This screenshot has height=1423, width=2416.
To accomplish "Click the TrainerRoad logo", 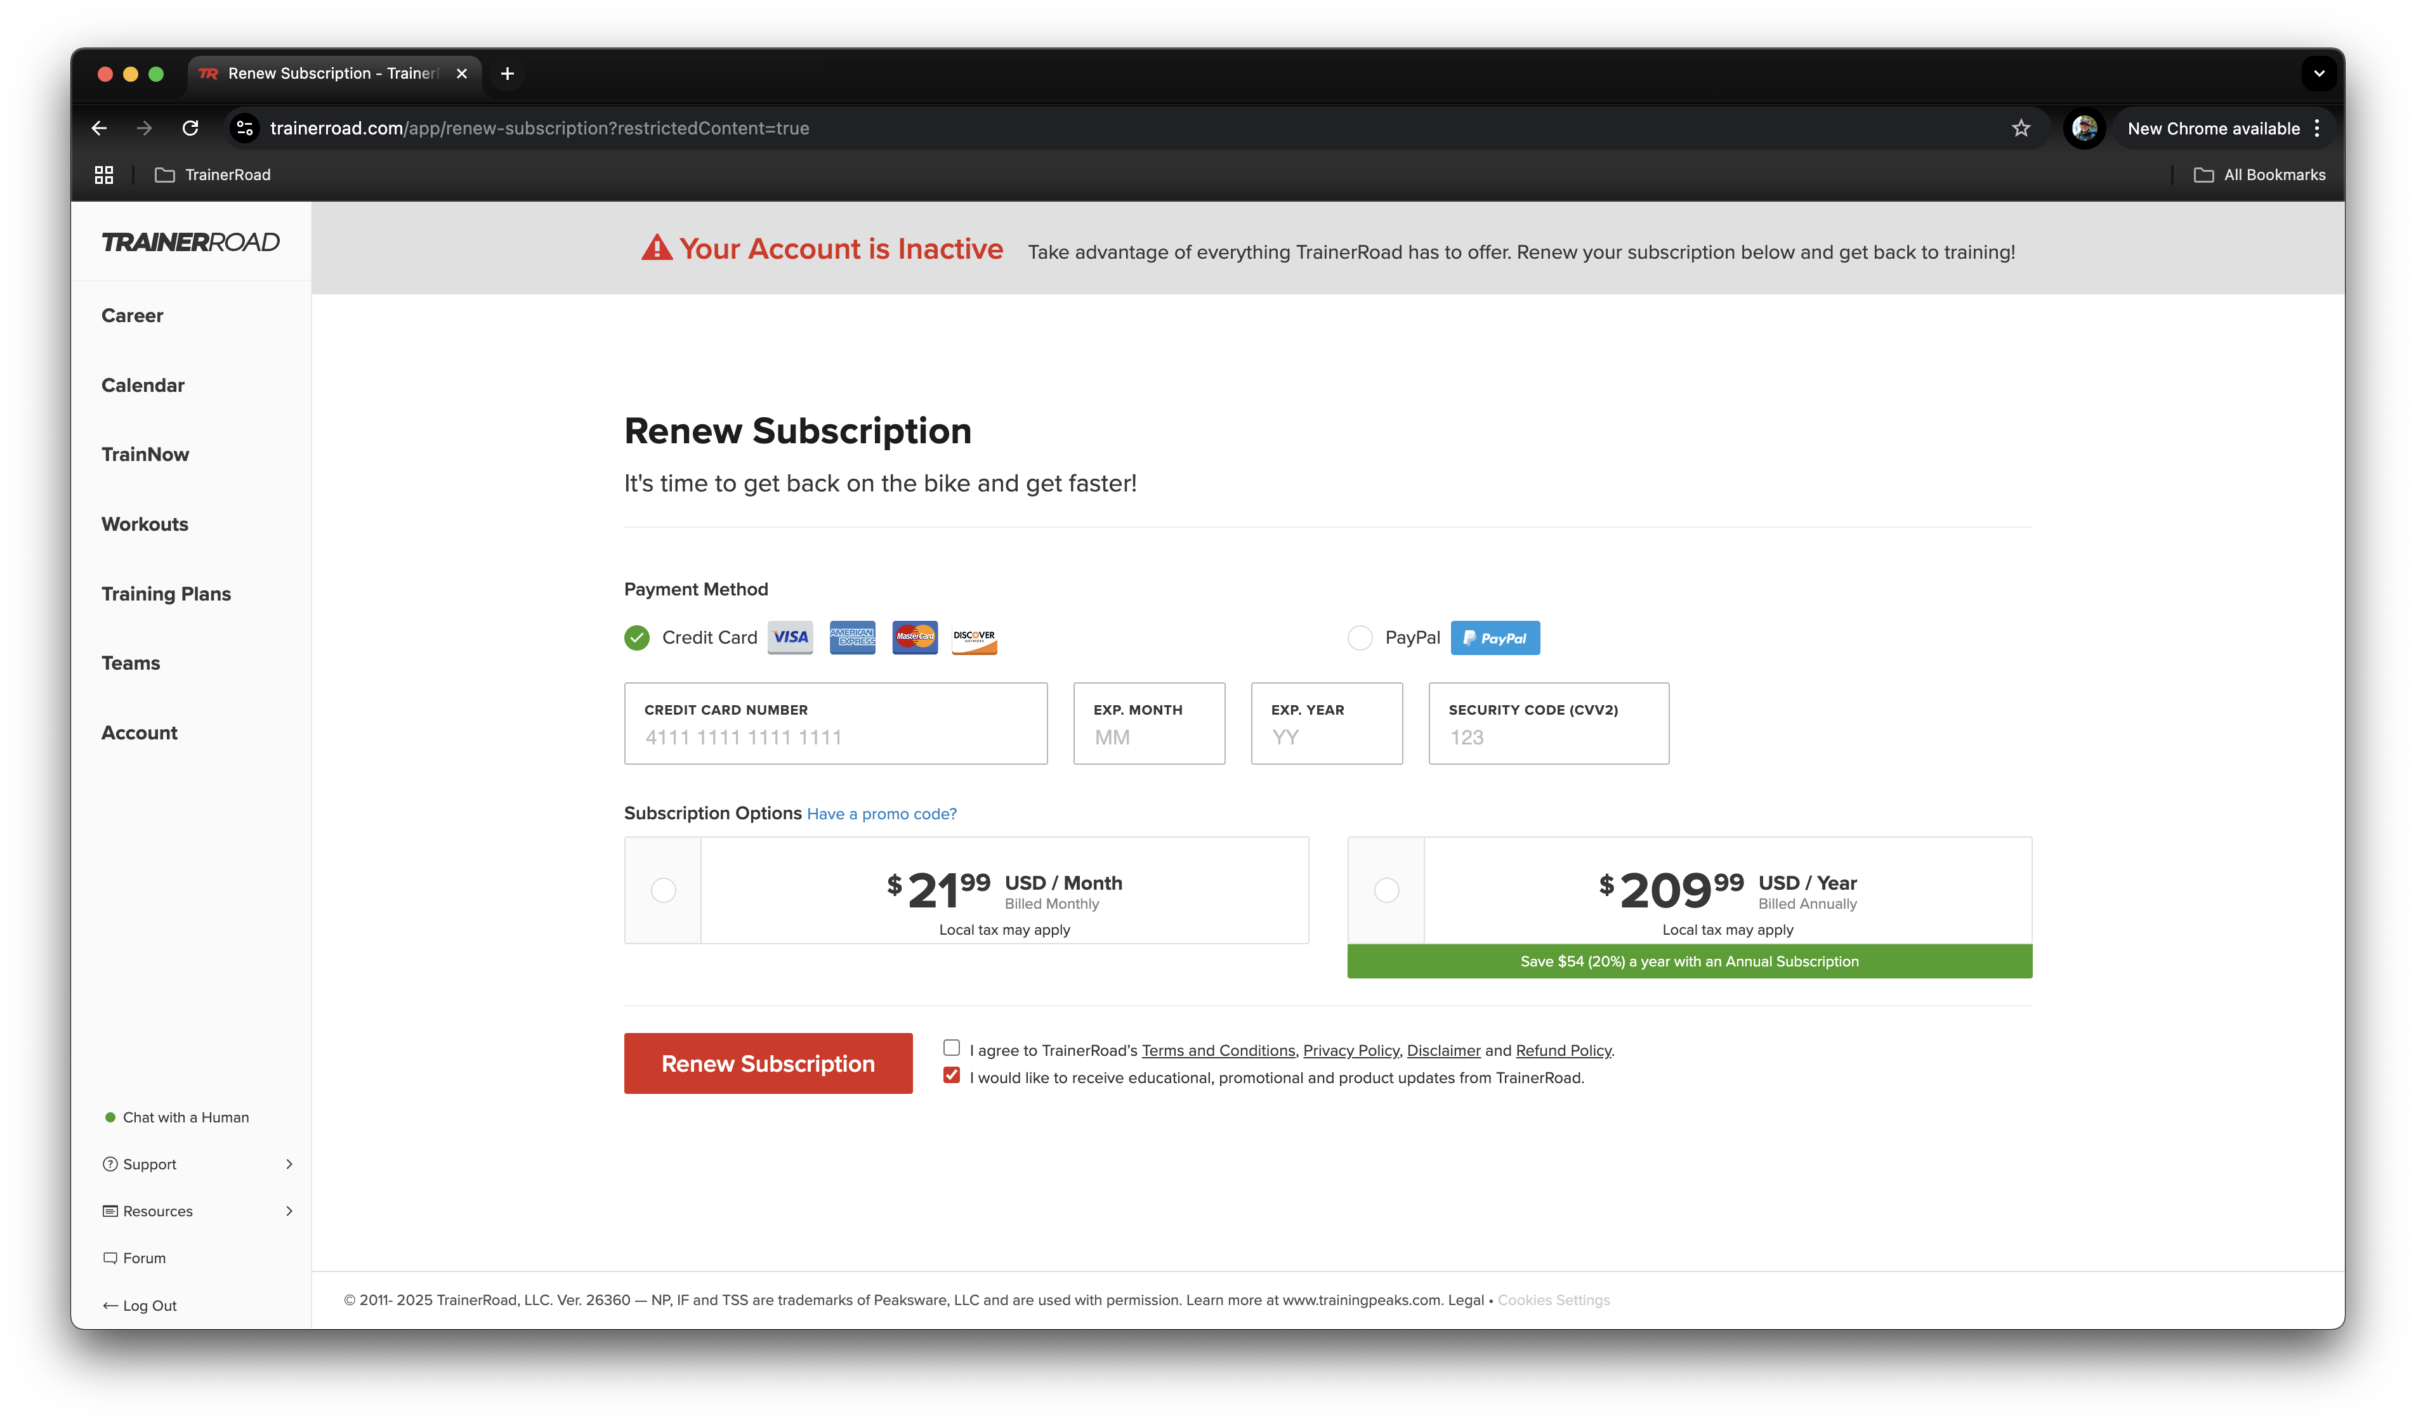I will [191, 242].
